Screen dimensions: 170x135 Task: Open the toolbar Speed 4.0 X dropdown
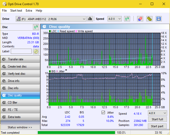(115, 19)
